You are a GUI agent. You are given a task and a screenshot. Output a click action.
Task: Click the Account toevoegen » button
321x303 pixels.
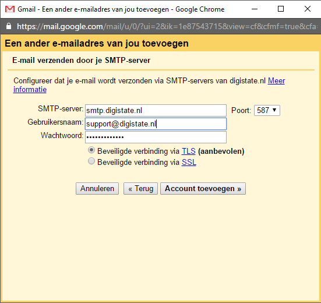click(x=203, y=189)
